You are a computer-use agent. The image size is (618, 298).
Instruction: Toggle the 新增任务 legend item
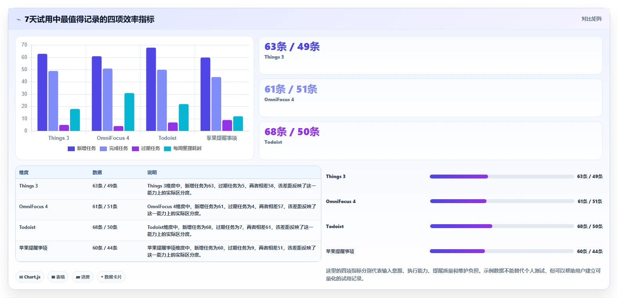82,148
